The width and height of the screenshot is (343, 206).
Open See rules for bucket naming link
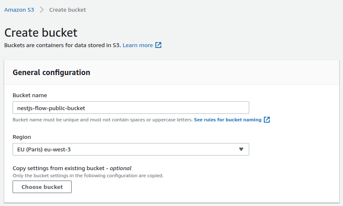pyautogui.click(x=227, y=120)
